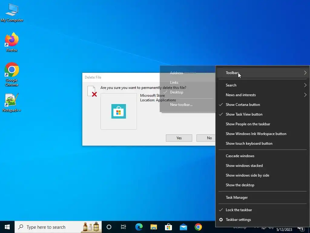Click the date 5/12/2023 in system tray
310x233 pixels.
284,230
